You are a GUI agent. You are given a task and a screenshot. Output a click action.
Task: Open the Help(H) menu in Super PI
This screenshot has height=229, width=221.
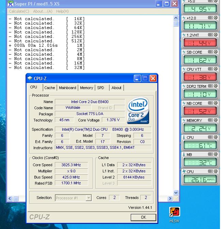coord(62,11)
